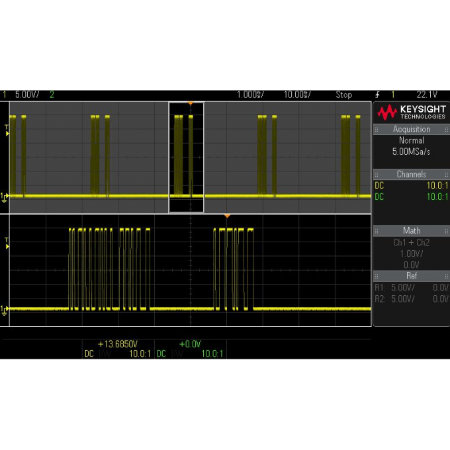Click yellow 10.0:1 in bottom status bar
450x450 pixels.
pyautogui.click(x=140, y=353)
